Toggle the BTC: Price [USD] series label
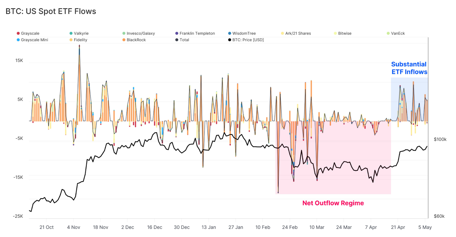Image resolution: width=456 pixels, height=237 pixels. (248, 40)
